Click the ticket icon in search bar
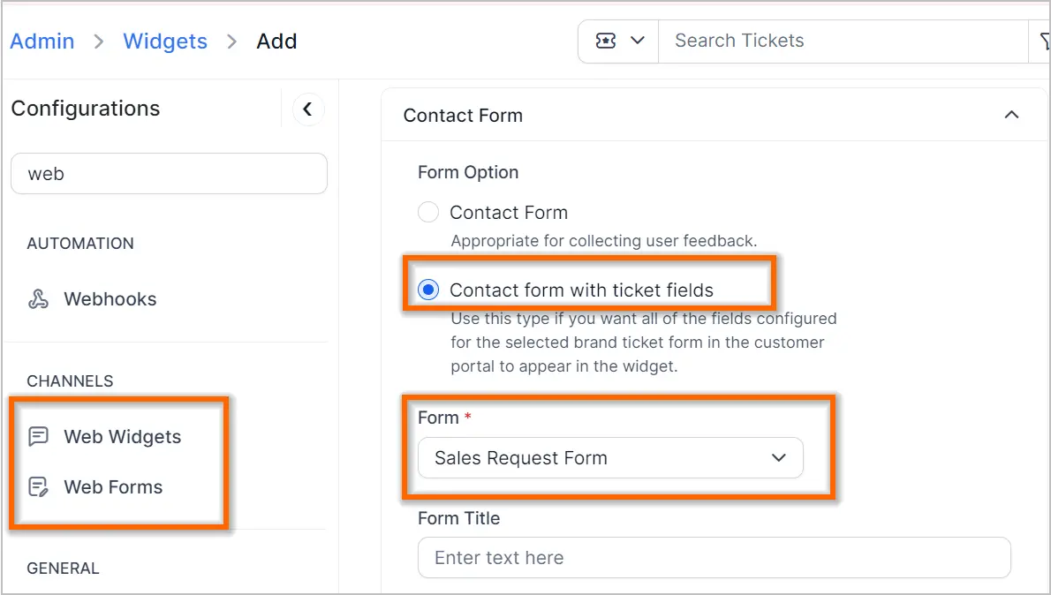The image size is (1051, 595). (606, 41)
